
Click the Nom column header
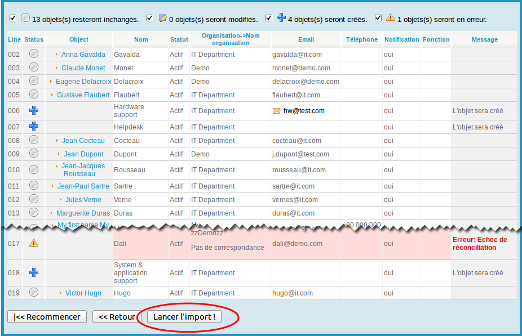coord(141,39)
